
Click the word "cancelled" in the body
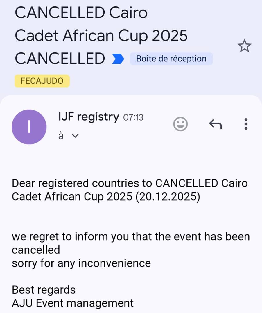[36, 250]
